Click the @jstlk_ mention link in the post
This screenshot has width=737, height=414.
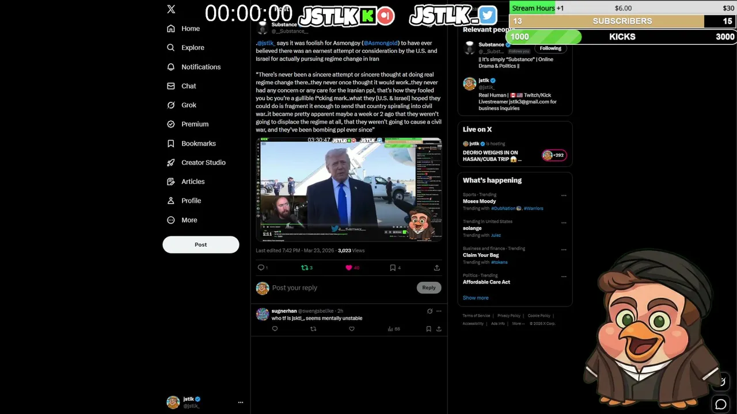(265, 43)
